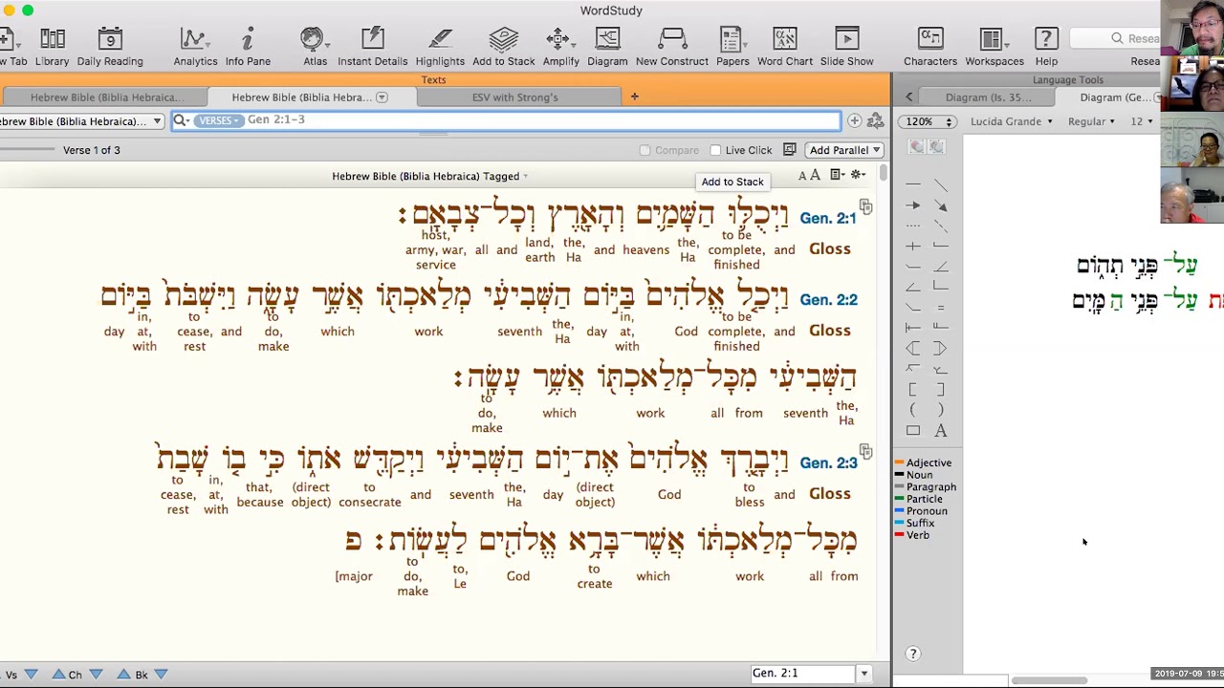Open the Lucida Grande font dropdown

1012,121
